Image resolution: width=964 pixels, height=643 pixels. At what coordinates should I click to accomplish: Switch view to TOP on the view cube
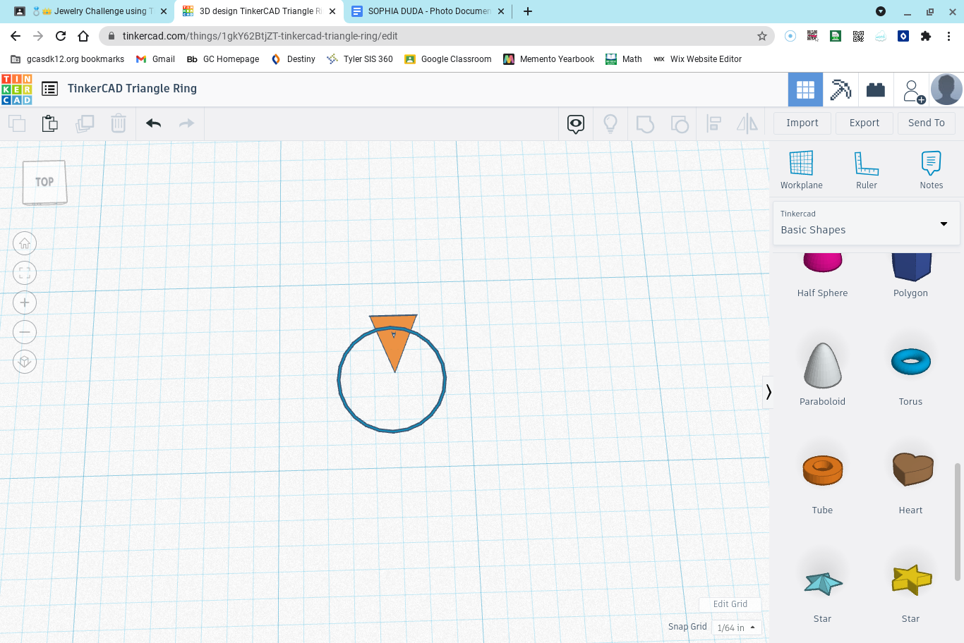(x=44, y=181)
